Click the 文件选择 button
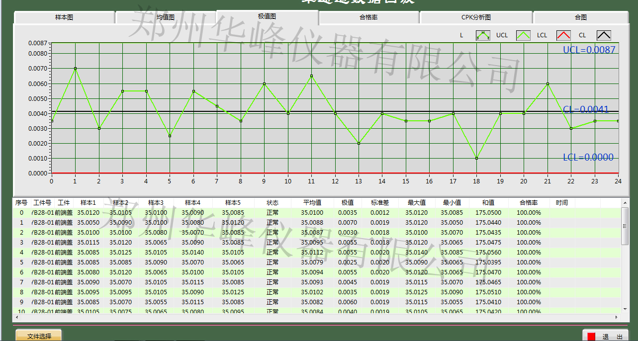Viewport: 638px width, 341px height. pos(39,336)
